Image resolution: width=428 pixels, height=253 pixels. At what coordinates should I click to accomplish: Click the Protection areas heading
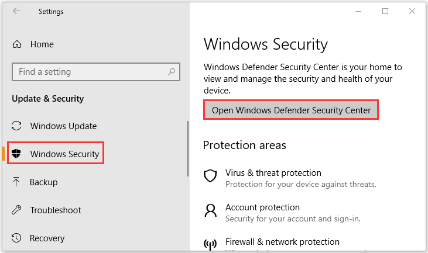[245, 145]
